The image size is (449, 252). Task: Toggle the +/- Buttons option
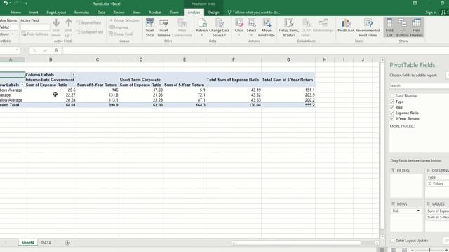pos(402,27)
